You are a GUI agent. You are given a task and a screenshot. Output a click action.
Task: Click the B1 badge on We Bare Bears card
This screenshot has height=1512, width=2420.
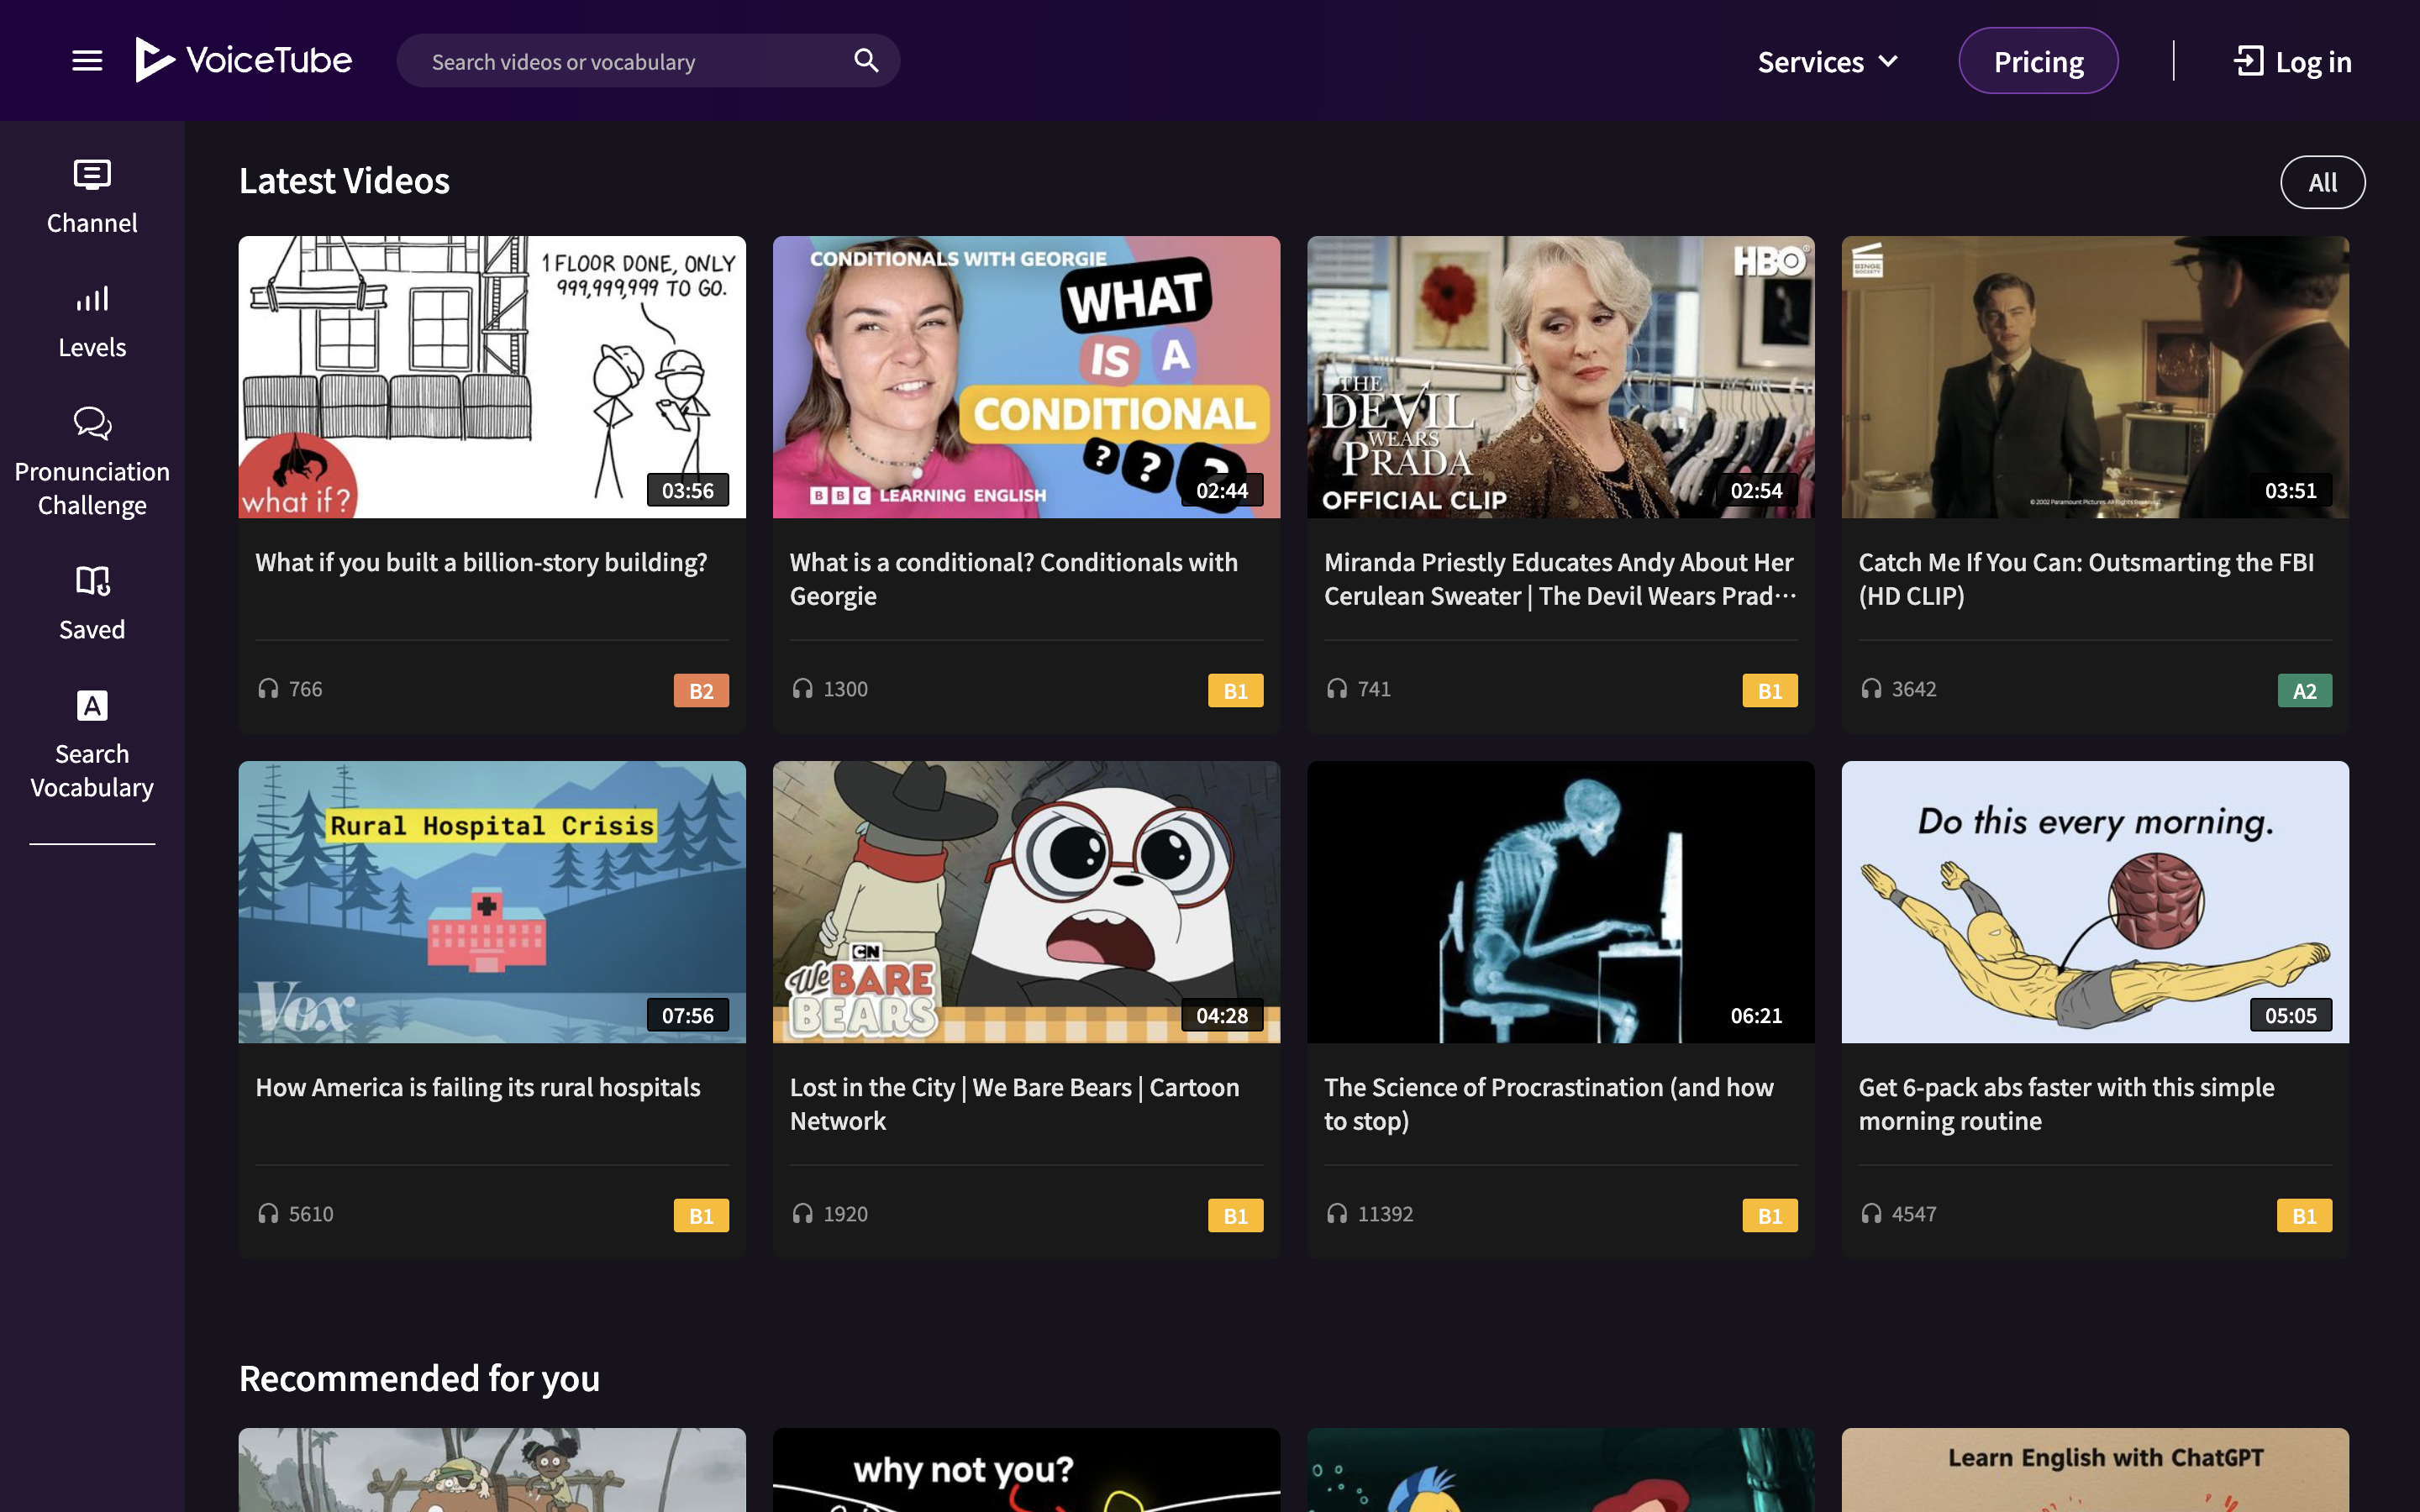point(1235,1216)
